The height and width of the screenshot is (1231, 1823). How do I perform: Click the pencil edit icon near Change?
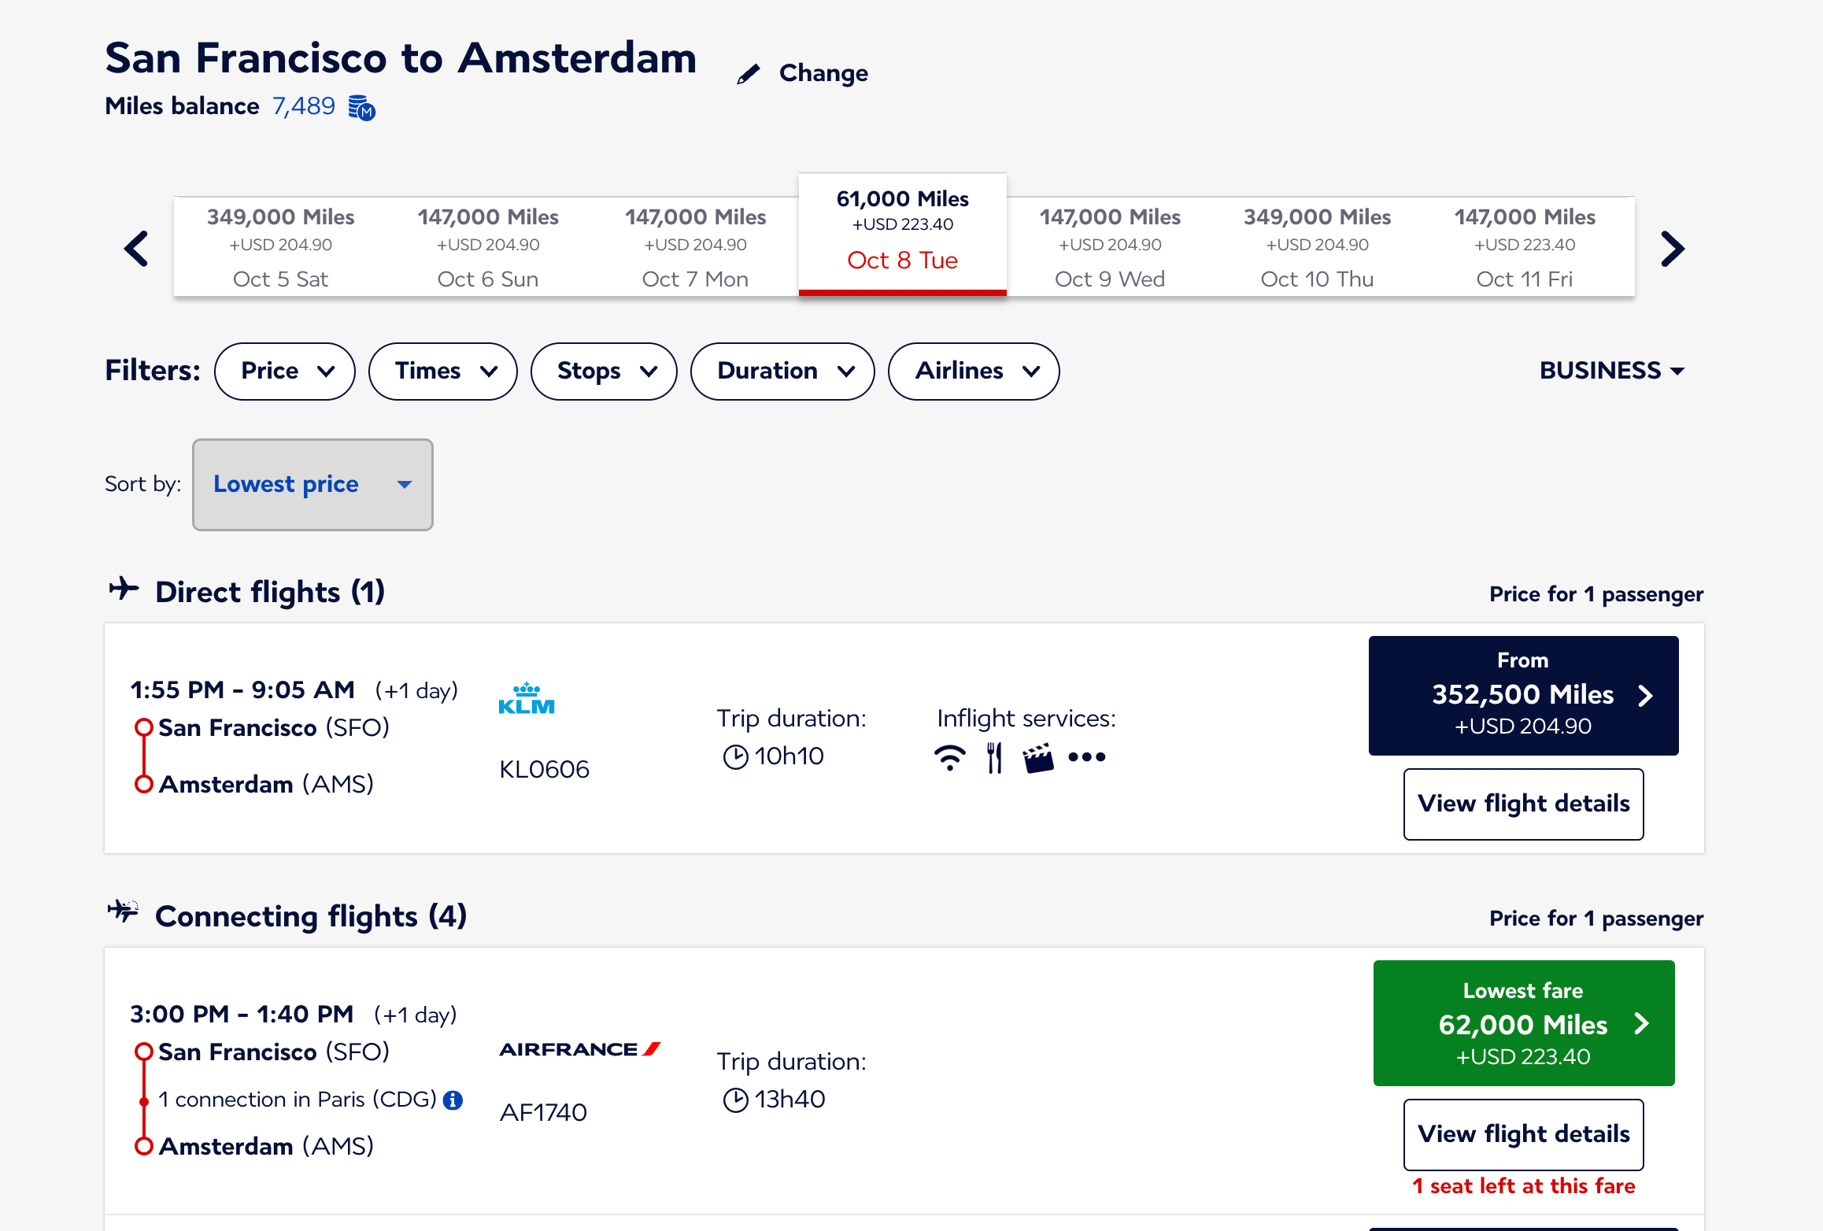[749, 72]
